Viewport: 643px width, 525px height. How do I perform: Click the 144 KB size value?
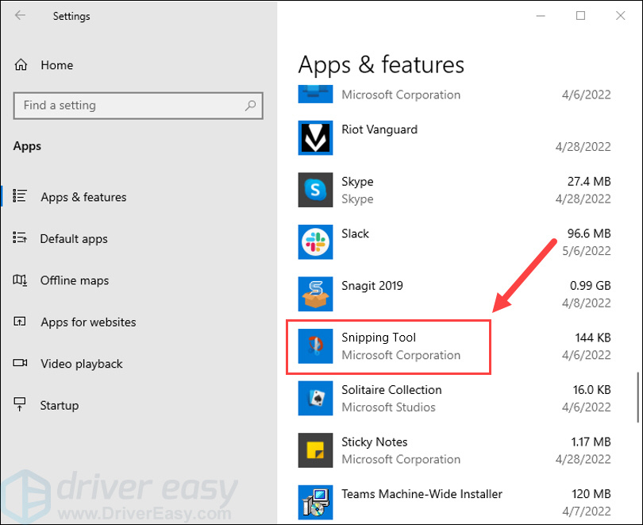[x=593, y=338]
